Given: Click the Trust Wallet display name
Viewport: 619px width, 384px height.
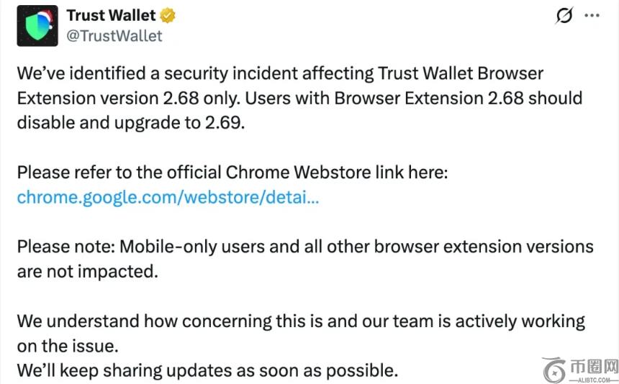Looking at the screenshot, I should (111, 16).
